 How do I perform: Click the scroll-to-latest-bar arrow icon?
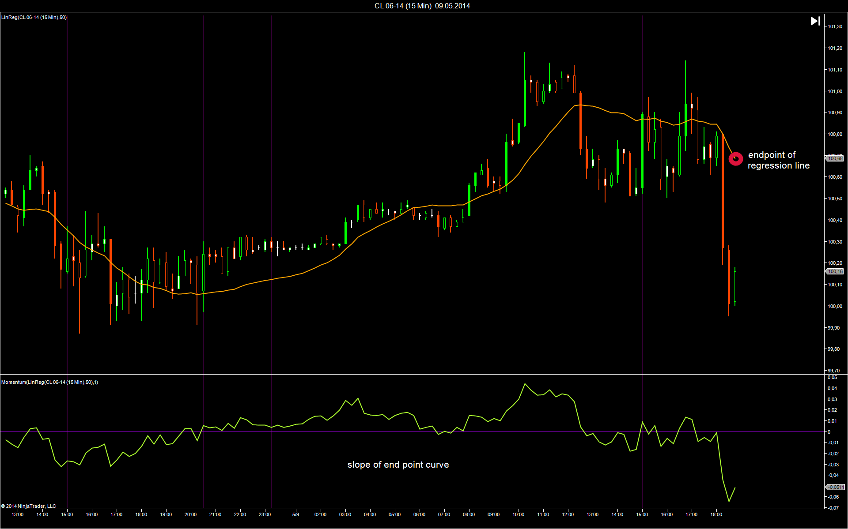click(815, 21)
